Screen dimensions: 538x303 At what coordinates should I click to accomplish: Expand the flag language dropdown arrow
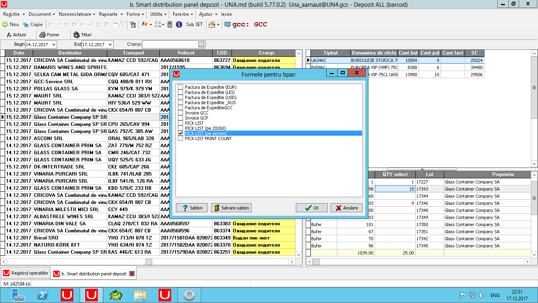tap(151, 24)
